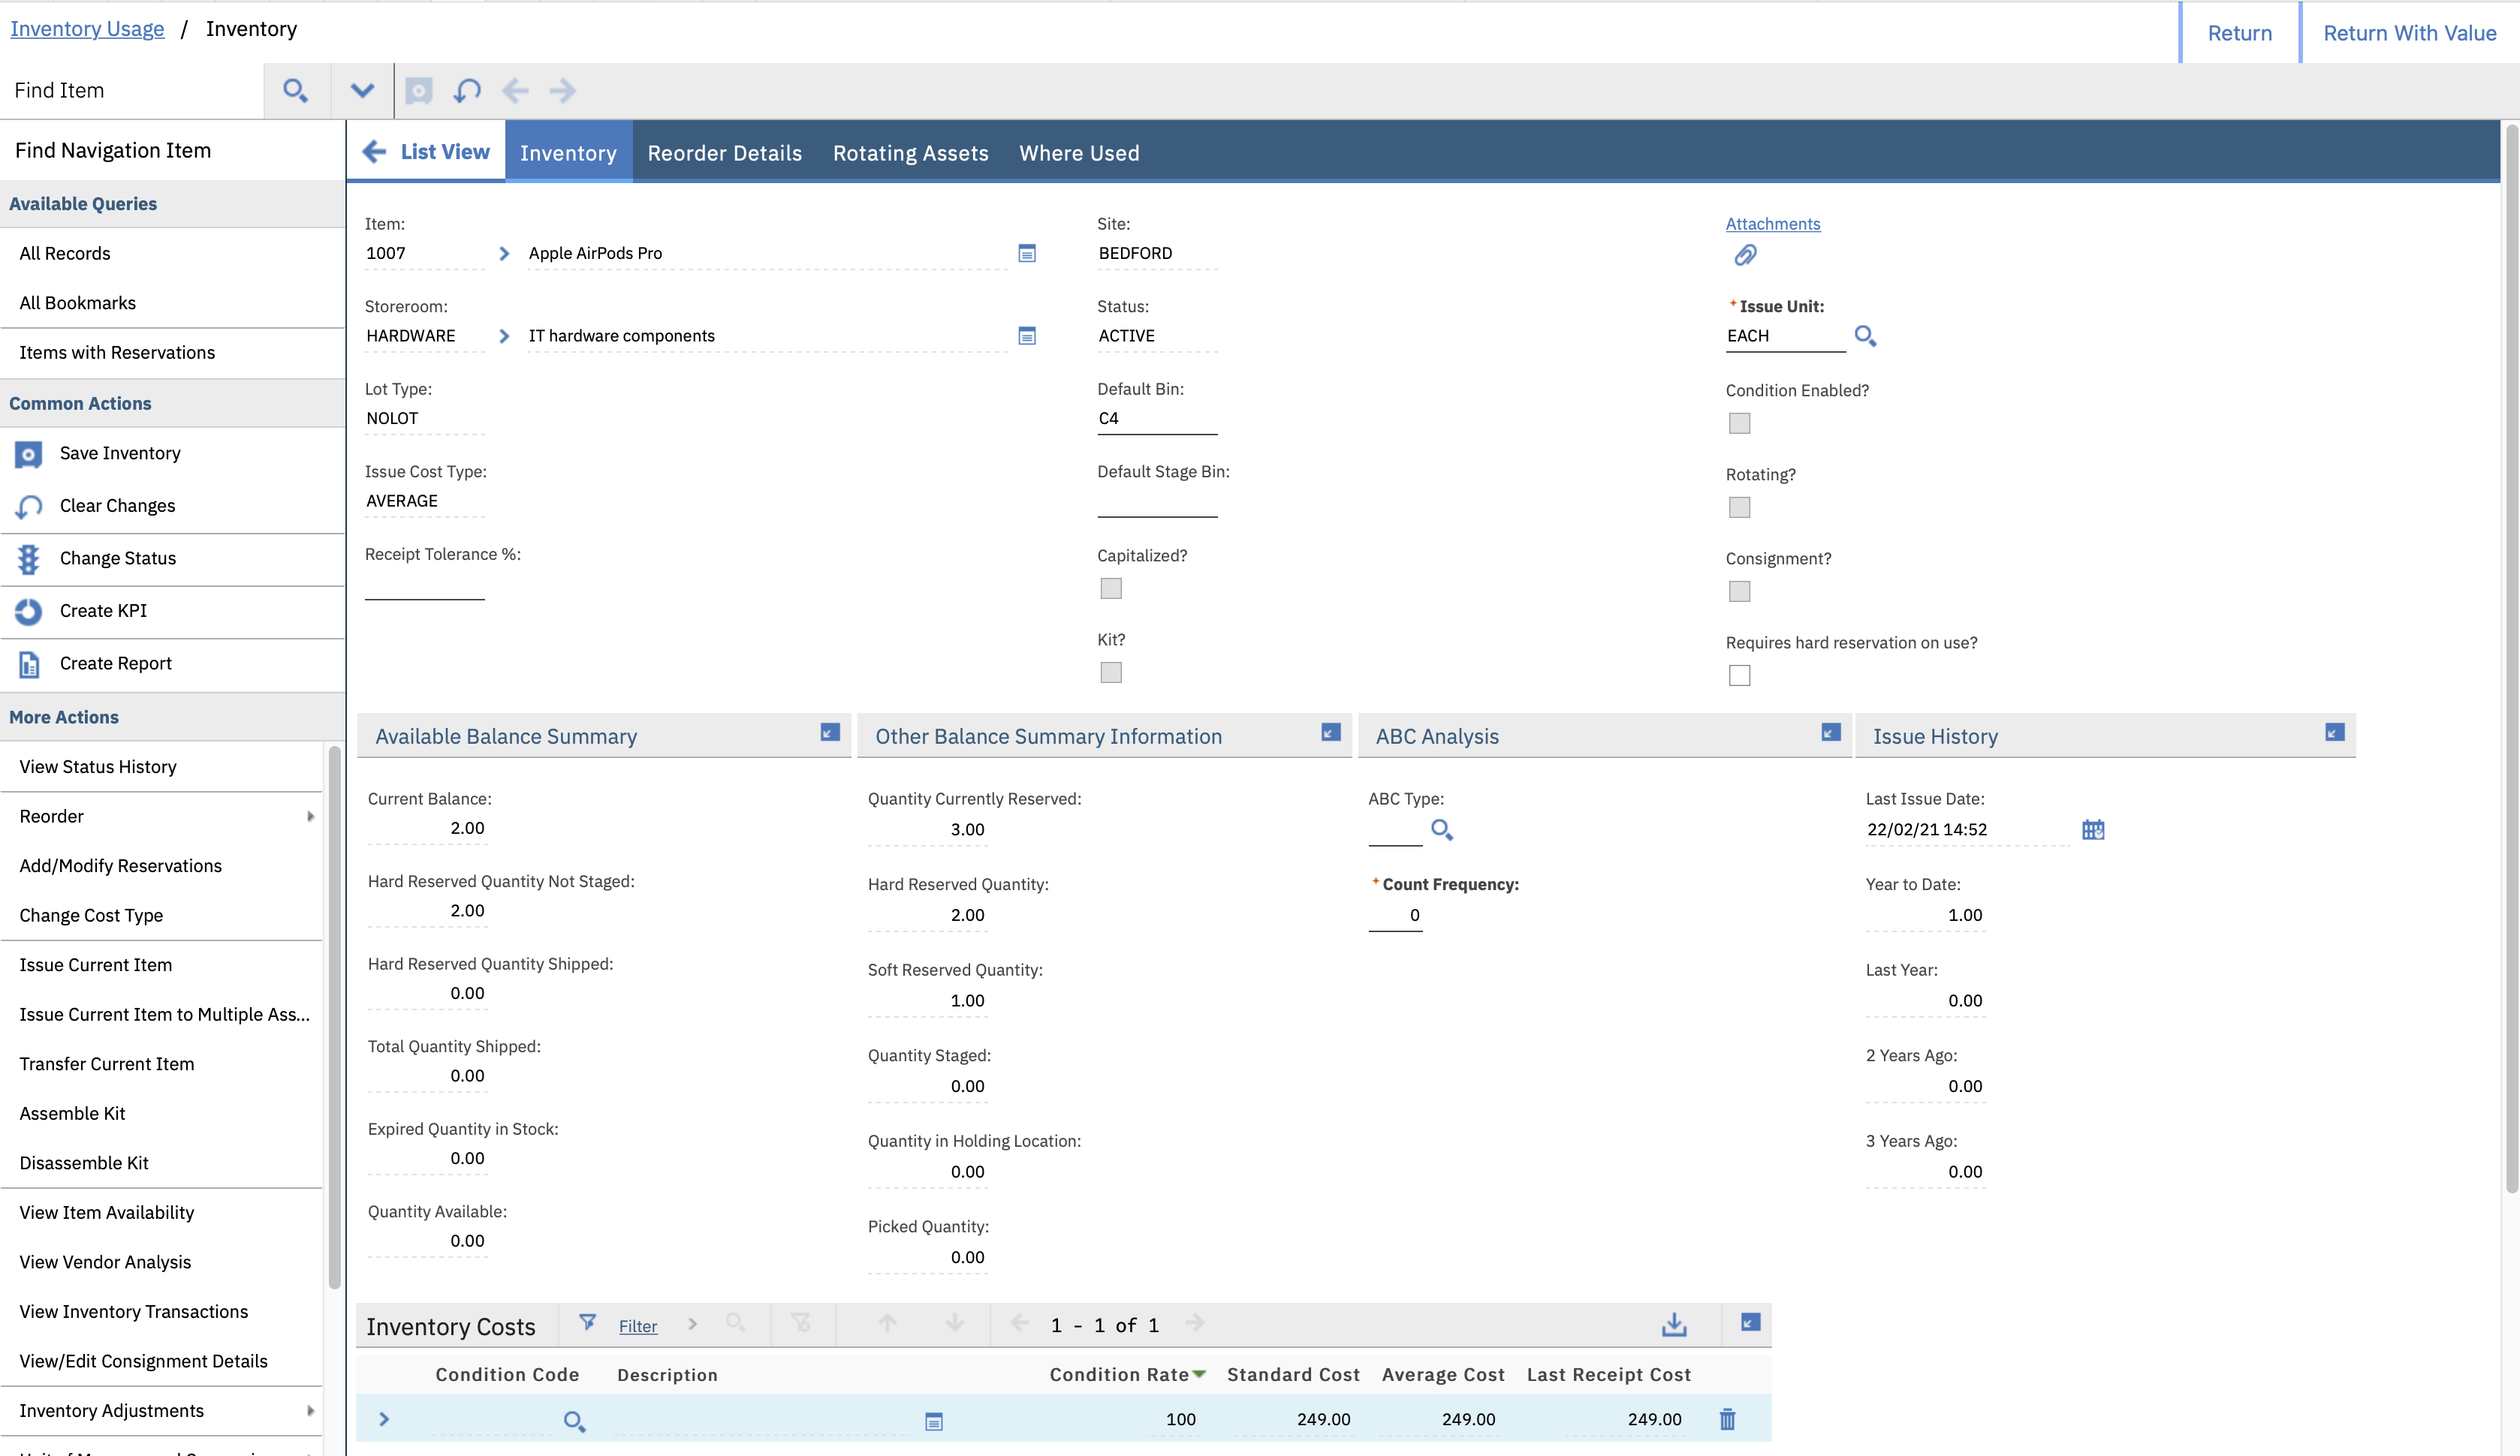Image resolution: width=2520 pixels, height=1456 pixels.
Task: Open the Attachments paperclip icon
Action: point(1746,255)
